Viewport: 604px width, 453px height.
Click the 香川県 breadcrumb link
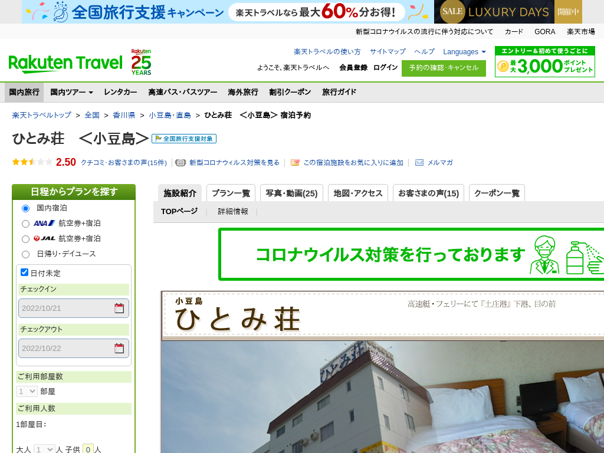124,115
